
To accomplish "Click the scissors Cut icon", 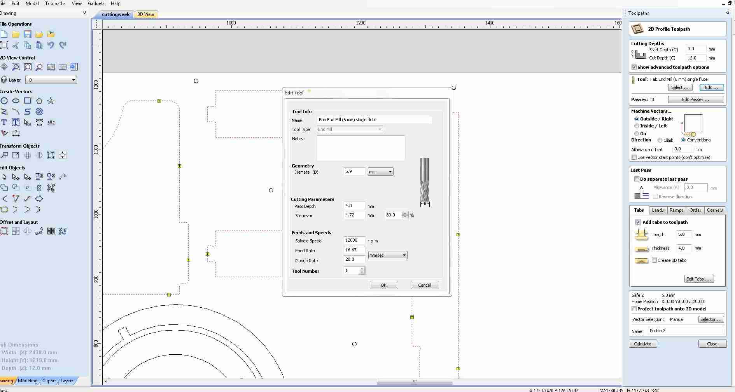I will pos(16,45).
